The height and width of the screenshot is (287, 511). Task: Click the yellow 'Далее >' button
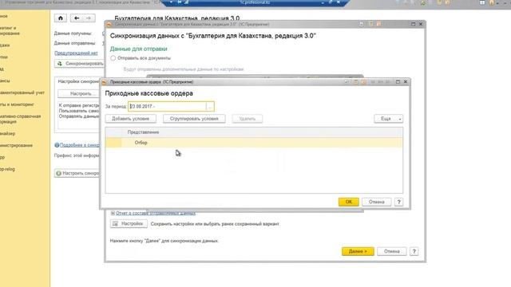(x=358, y=251)
